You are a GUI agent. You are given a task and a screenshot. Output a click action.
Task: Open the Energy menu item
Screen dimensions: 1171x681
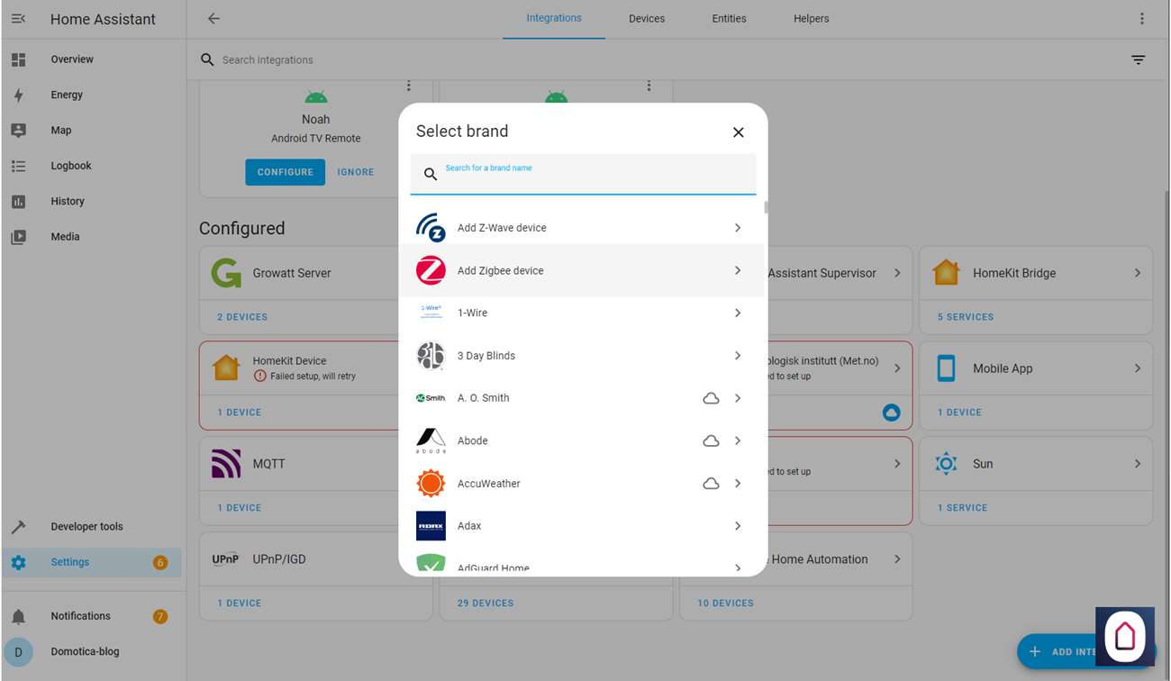[x=94, y=95]
